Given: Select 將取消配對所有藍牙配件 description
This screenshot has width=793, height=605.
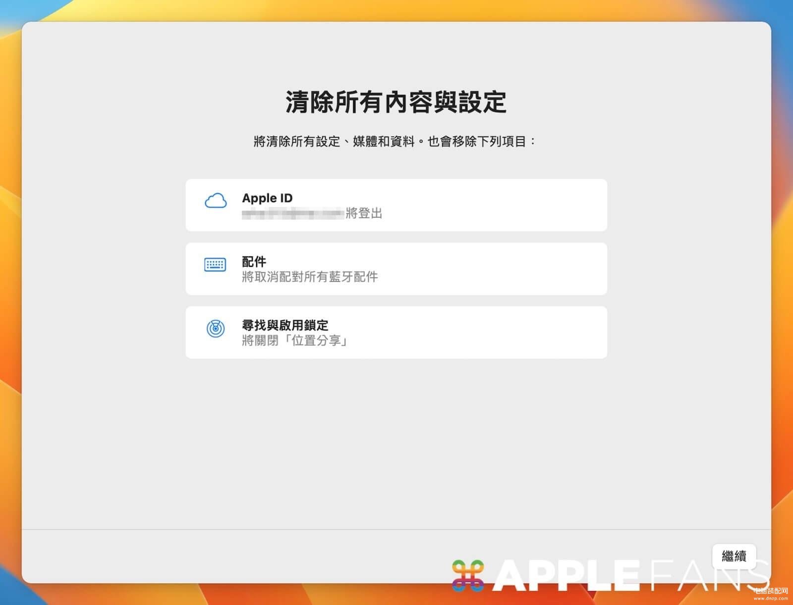Looking at the screenshot, I should (310, 277).
